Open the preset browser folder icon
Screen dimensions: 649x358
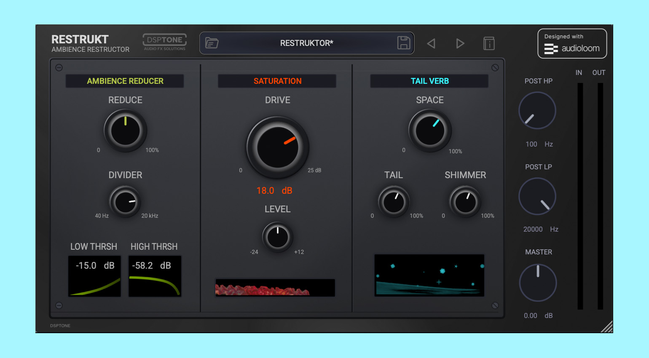(x=212, y=43)
